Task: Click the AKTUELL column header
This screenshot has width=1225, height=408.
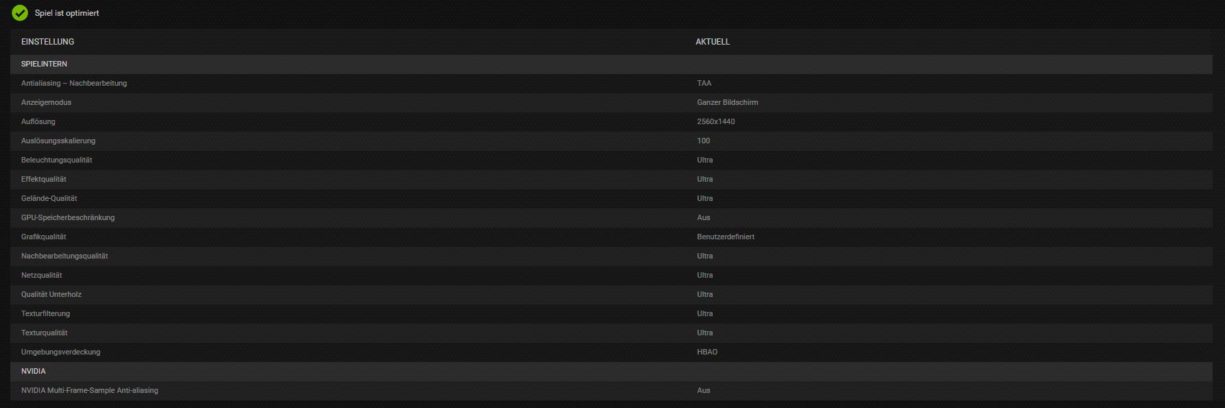Action: 713,42
